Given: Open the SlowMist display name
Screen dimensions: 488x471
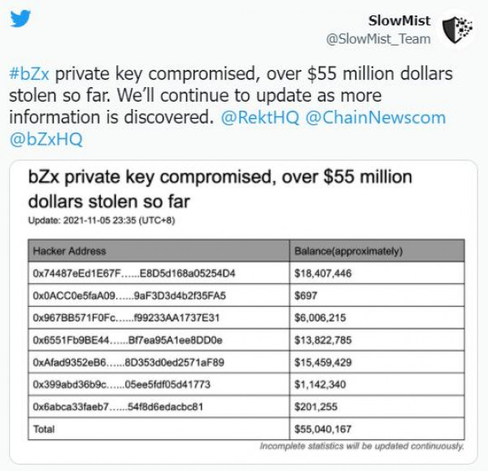Looking at the screenshot, I should click(399, 20).
